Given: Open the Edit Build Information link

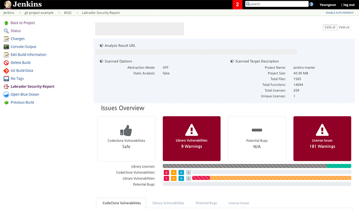Looking at the screenshot, I should 28,55.
